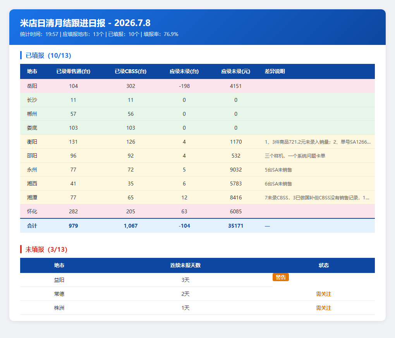The image size is (395, 338).
Task: Select the 长沙 city cell
Action: [32, 100]
